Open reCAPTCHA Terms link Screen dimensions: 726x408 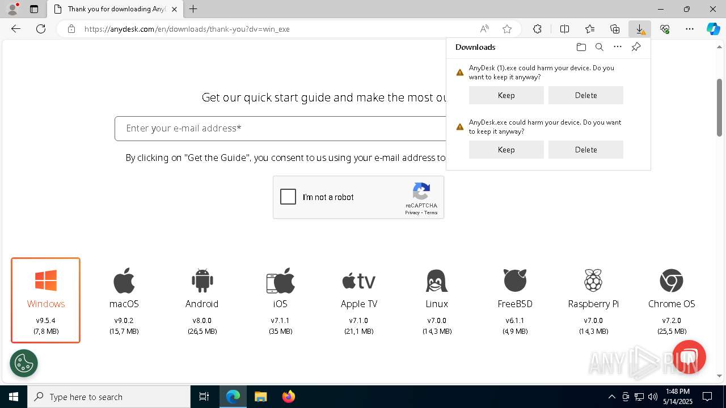(x=431, y=212)
